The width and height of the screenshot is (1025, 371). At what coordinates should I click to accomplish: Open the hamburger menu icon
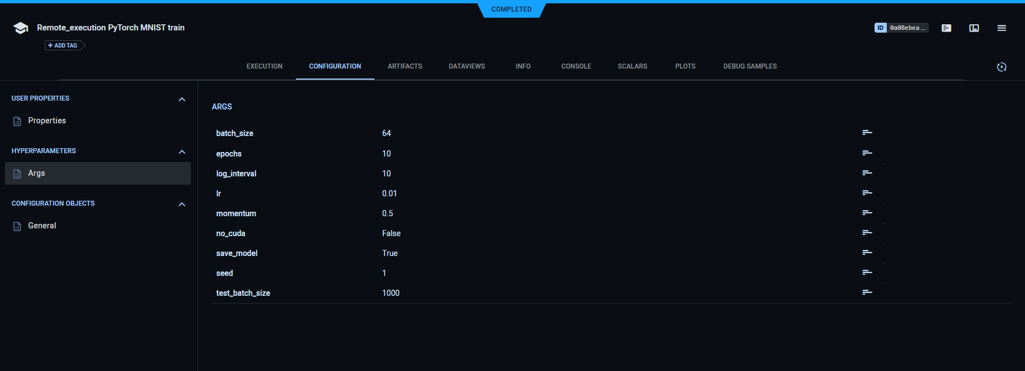click(1001, 28)
